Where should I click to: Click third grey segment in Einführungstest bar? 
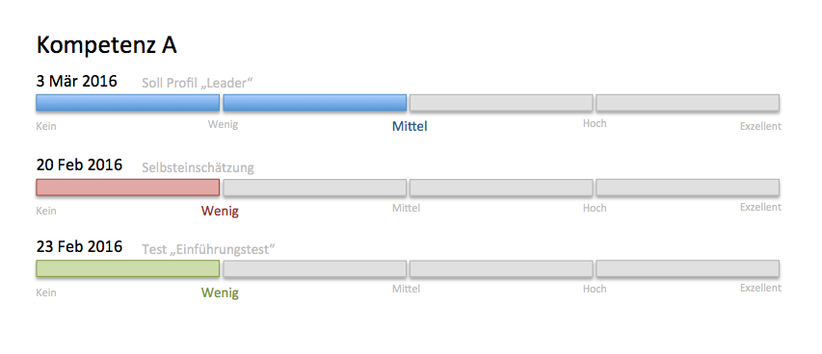click(501, 268)
